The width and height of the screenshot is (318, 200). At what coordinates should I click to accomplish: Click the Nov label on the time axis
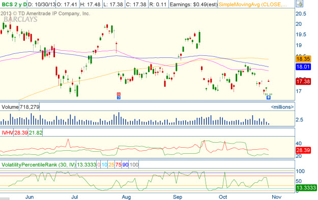pos(277,197)
